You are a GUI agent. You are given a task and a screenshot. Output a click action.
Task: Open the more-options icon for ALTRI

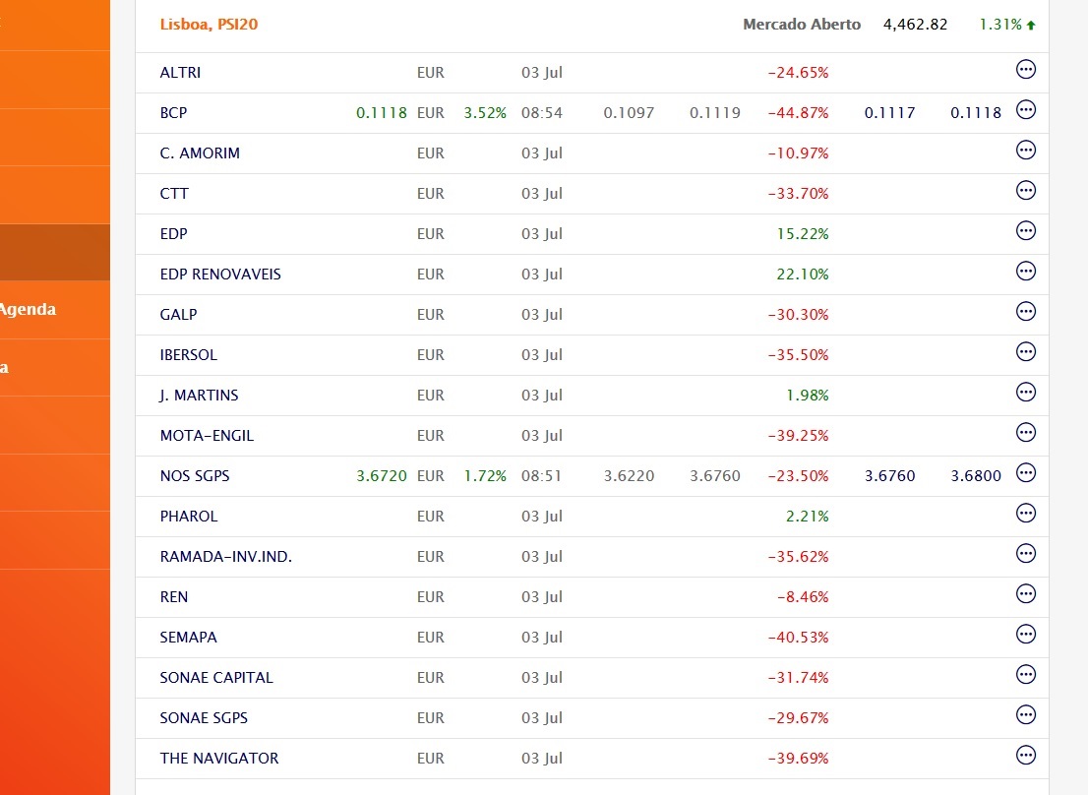coord(1026,69)
